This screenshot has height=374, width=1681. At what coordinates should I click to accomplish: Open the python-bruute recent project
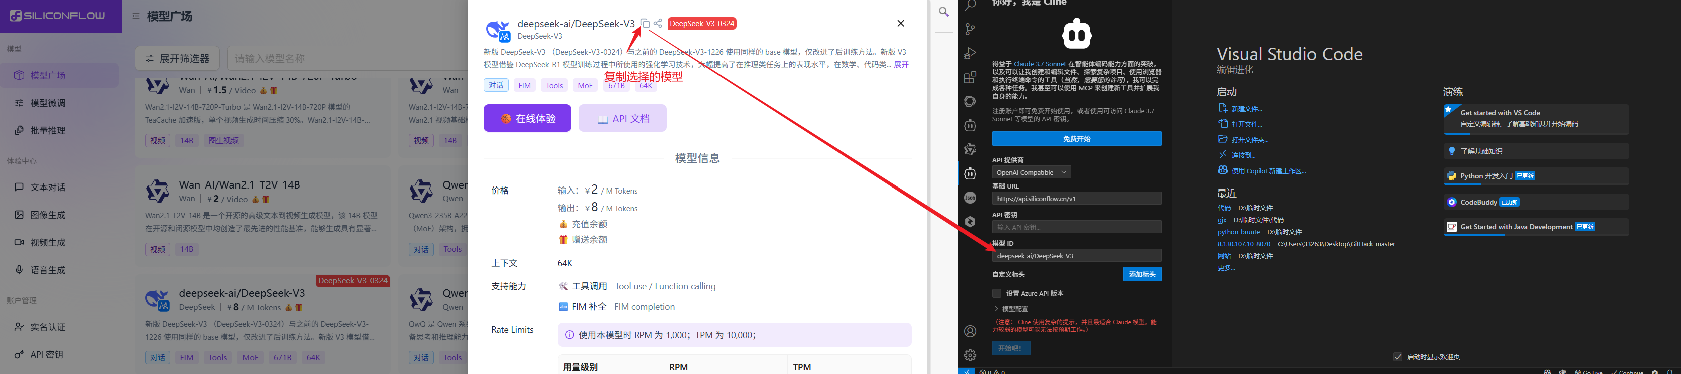(1239, 232)
